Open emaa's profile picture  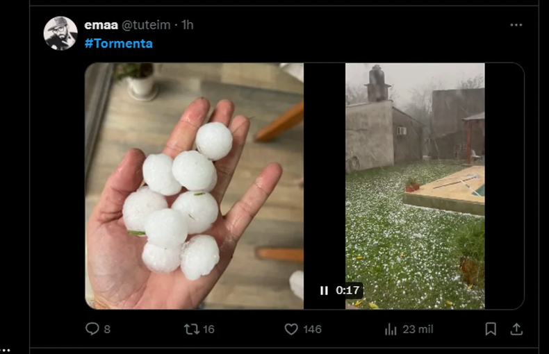point(60,33)
